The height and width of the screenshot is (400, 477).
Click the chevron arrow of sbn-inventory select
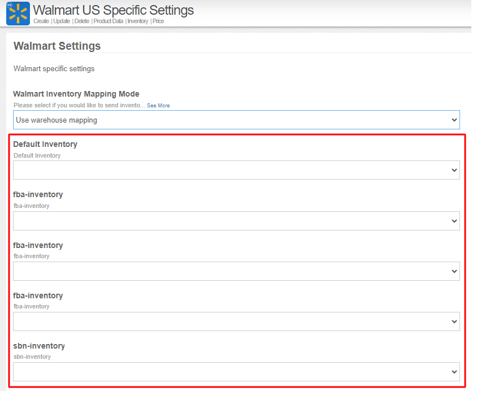coord(454,372)
